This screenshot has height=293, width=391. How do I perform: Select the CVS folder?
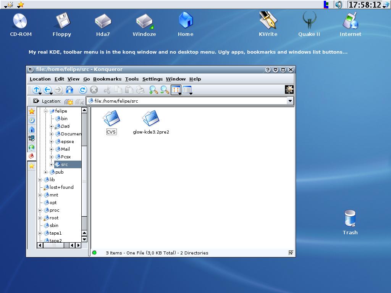[x=111, y=122]
